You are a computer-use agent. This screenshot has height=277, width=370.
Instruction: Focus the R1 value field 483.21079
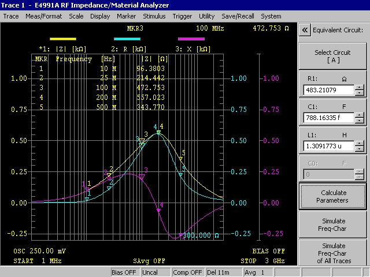pos(329,90)
